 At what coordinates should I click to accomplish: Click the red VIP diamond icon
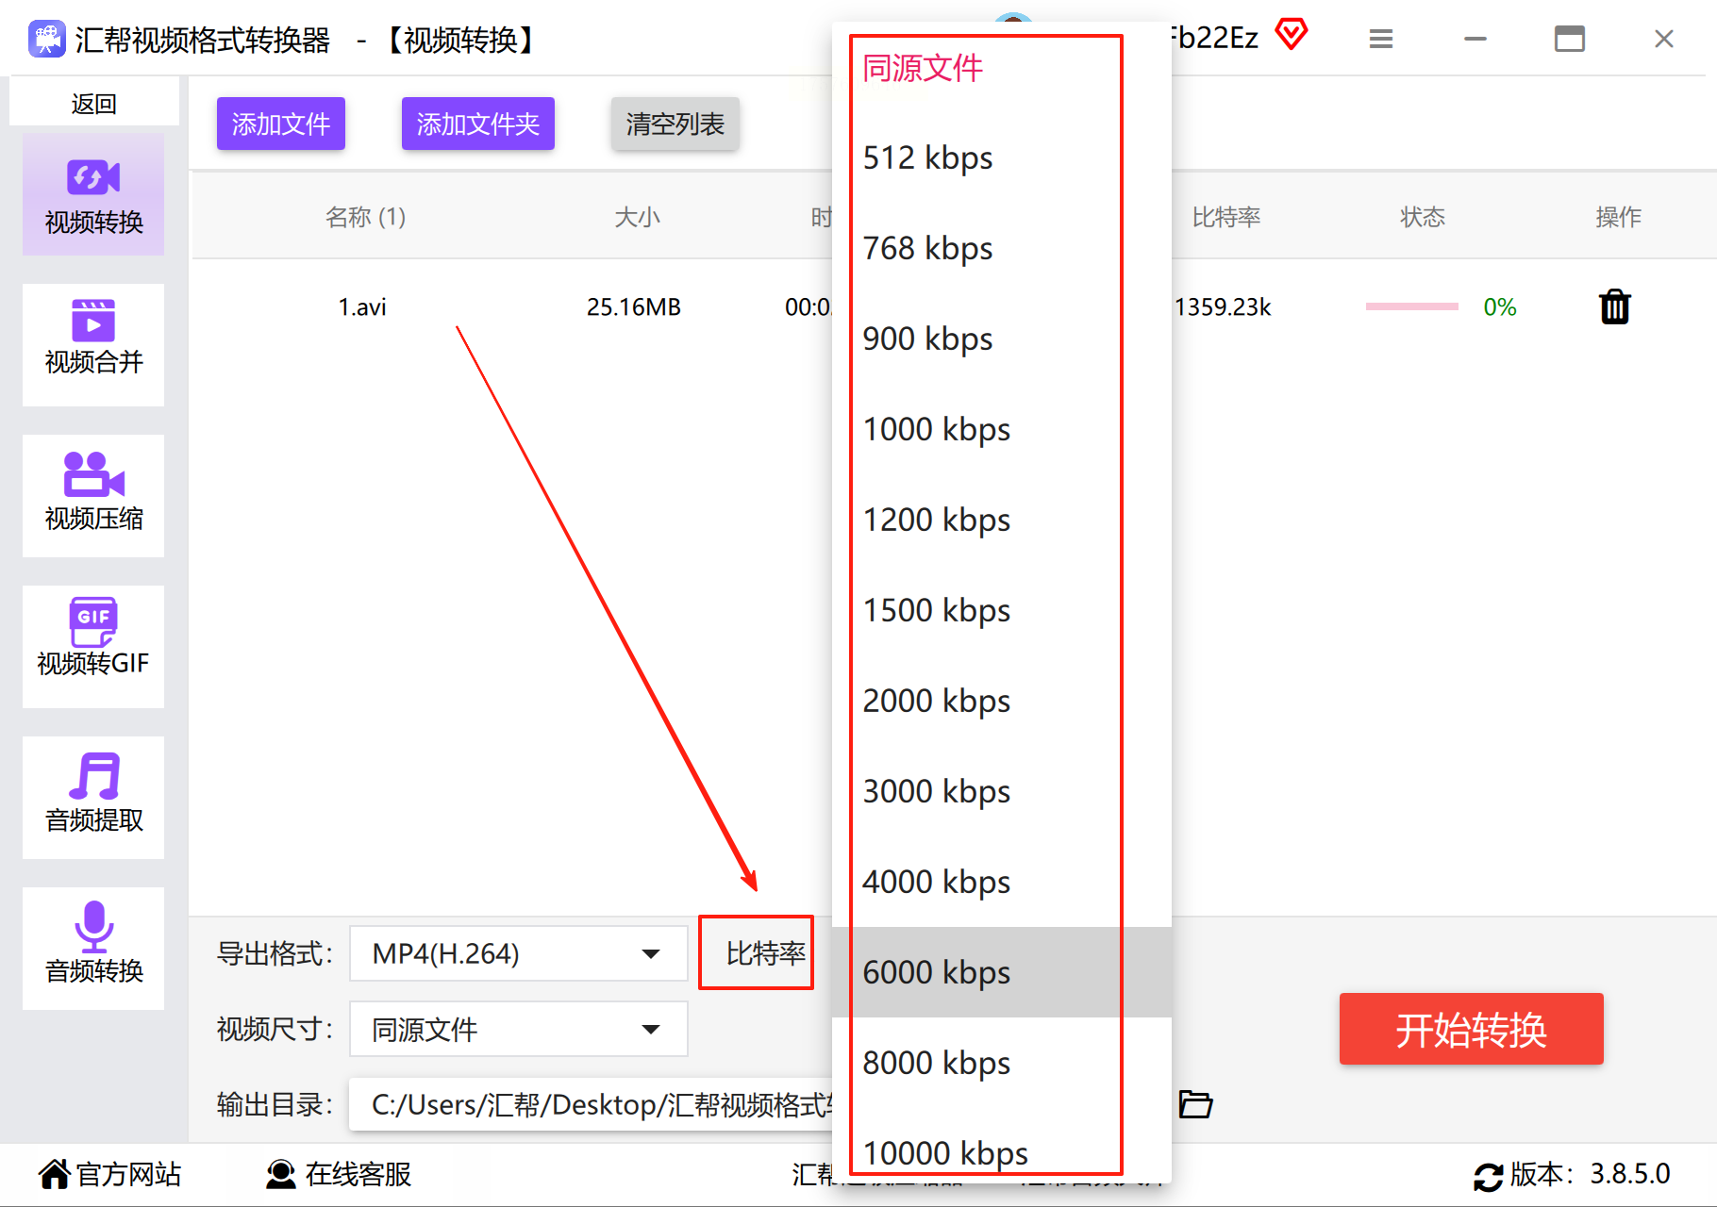(1292, 35)
